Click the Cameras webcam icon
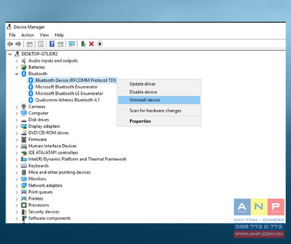The height and width of the screenshot is (244, 291). pyautogui.click(x=24, y=107)
